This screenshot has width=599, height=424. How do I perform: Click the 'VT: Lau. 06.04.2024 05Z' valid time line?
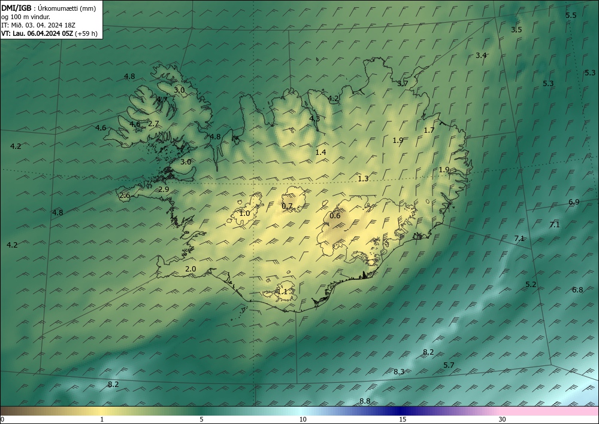point(37,33)
